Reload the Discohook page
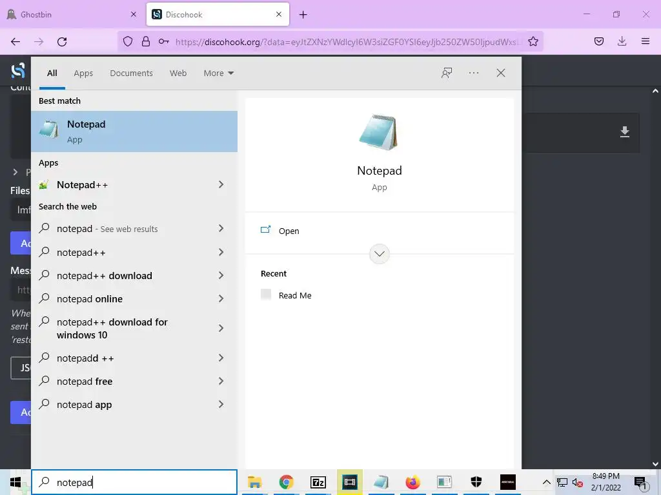Screen dimensions: 661x495 pos(62,41)
